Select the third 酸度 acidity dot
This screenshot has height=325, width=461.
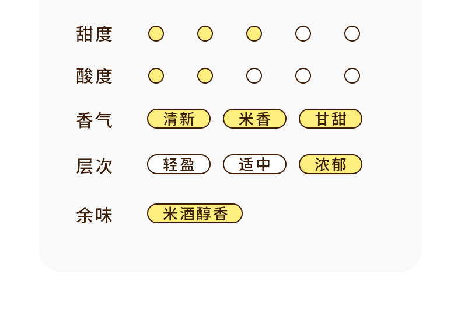[x=254, y=76]
